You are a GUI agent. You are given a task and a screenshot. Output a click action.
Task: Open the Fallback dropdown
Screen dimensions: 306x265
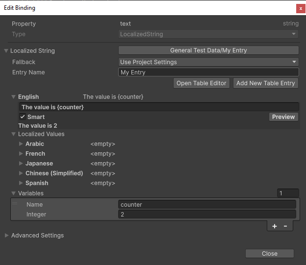pyautogui.click(x=208, y=62)
